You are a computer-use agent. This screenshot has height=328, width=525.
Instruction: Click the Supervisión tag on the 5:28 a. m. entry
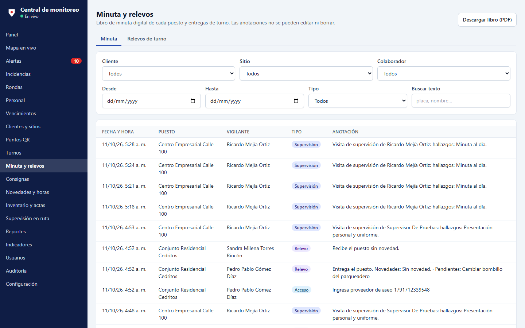306,145
